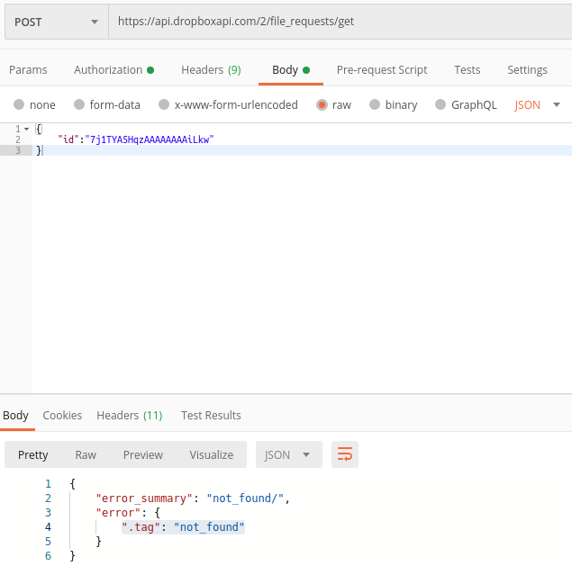Go to Pre-request Script tab
Viewport: 572px width, 566px height.
[382, 69]
